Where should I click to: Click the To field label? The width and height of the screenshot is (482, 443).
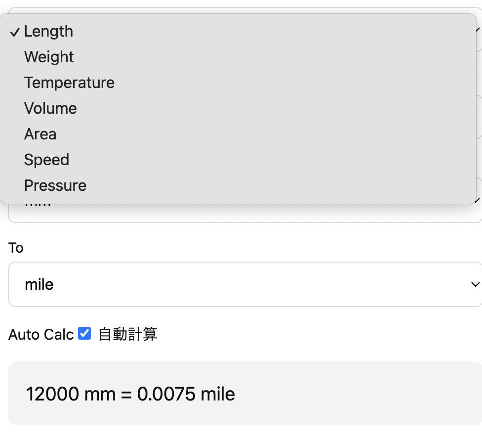coord(15,248)
